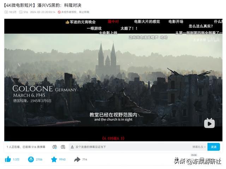The height and width of the screenshot is (169, 226).
Task: Click the share arrow icon
Action: point(77,159)
